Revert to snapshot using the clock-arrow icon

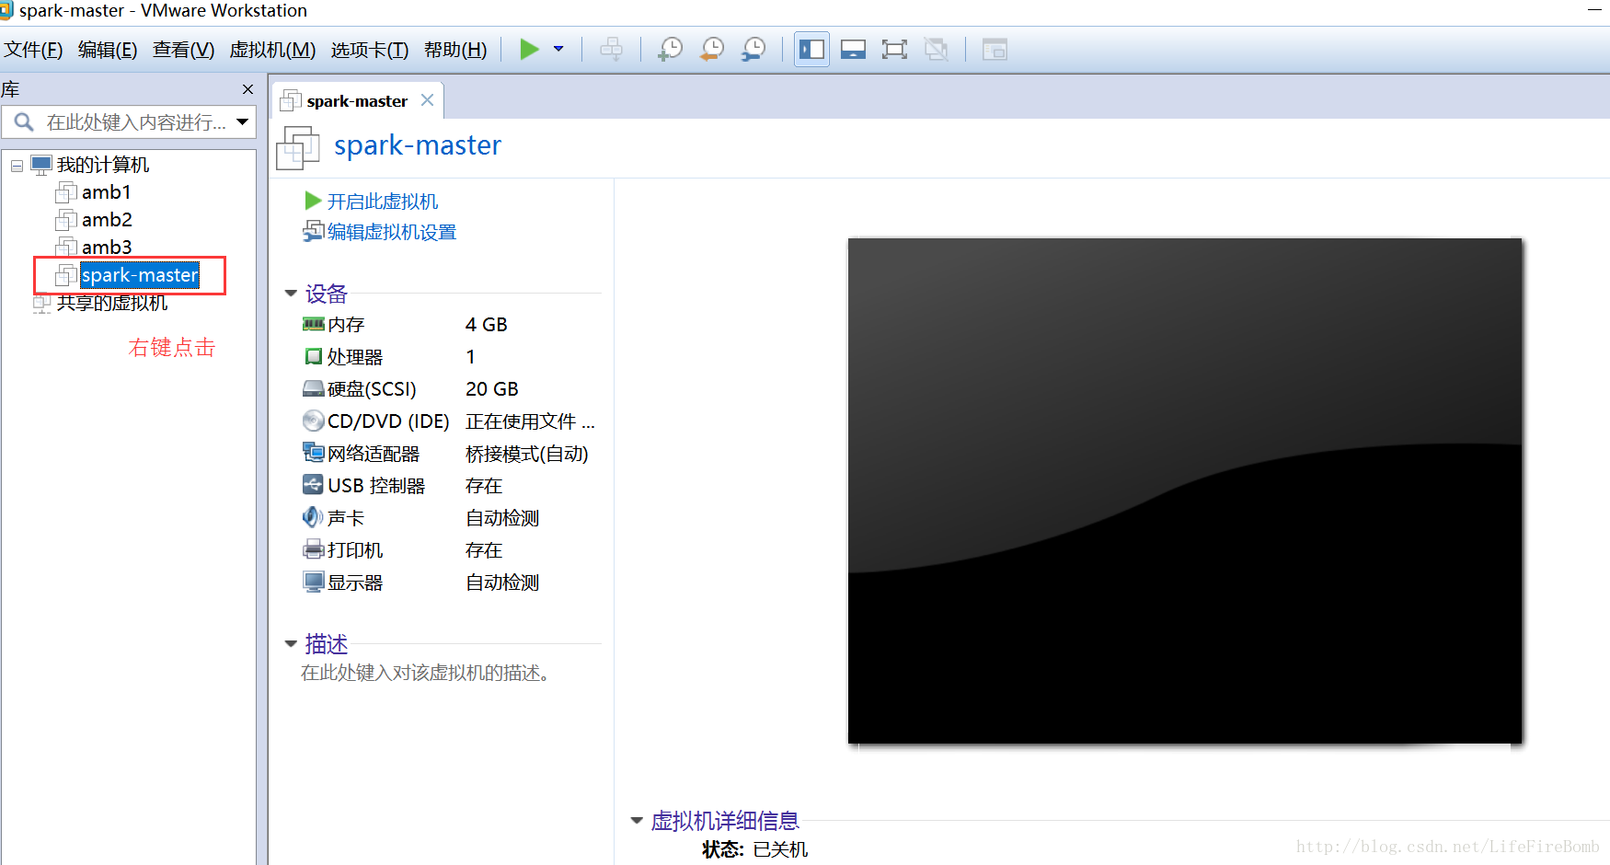pos(712,49)
